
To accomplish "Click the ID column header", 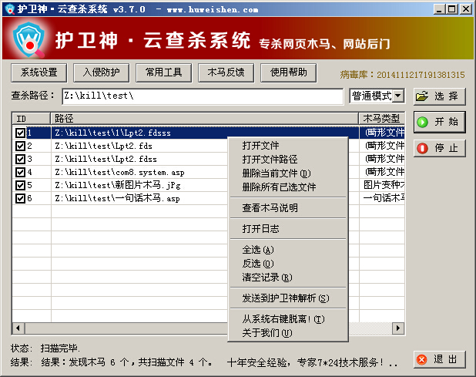I will pos(31,118).
